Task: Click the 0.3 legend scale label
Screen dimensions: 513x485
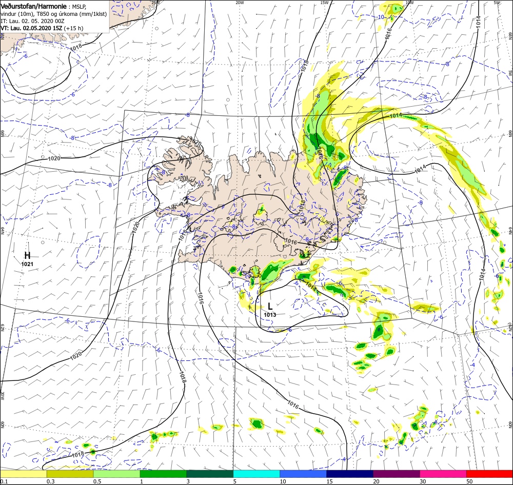Action: [x=51, y=481]
